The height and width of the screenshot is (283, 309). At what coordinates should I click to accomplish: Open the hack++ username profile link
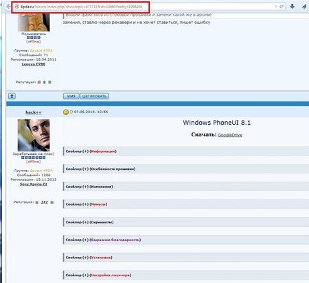coord(34,112)
